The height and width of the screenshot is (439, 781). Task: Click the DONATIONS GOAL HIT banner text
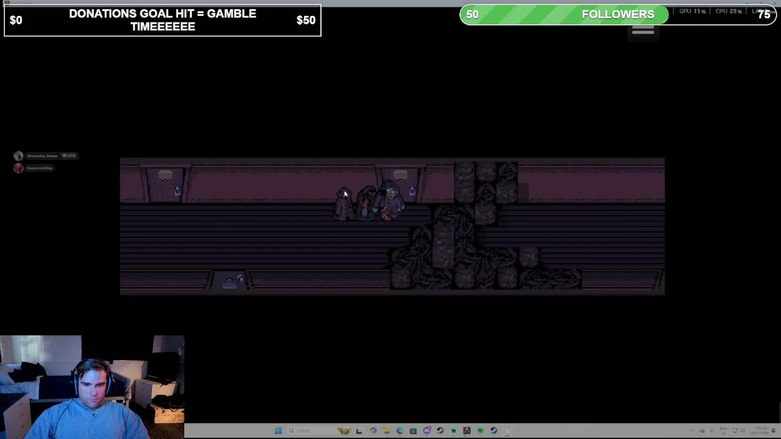[162, 20]
